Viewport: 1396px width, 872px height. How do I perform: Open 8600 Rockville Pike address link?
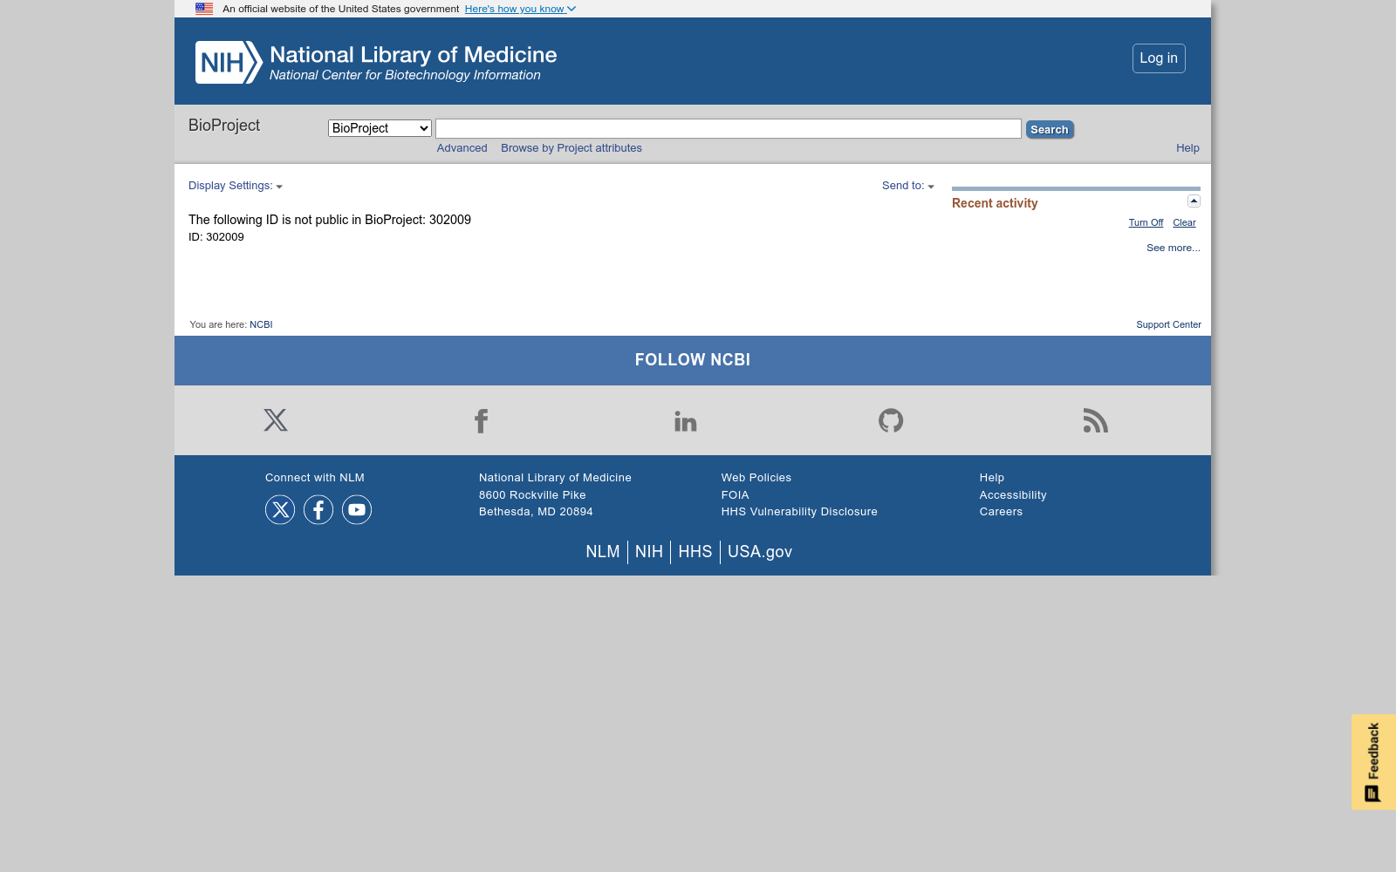[532, 495]
